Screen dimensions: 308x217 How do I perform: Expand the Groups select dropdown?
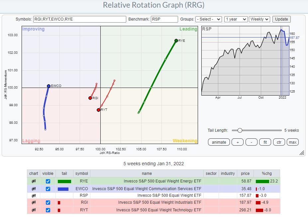click(x=209, y=19)
